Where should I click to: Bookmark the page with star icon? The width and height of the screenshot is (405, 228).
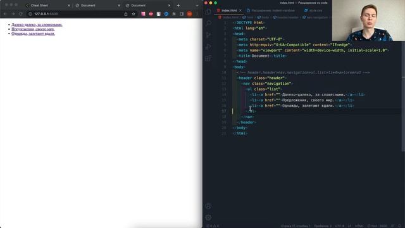[x=134, y=14]
